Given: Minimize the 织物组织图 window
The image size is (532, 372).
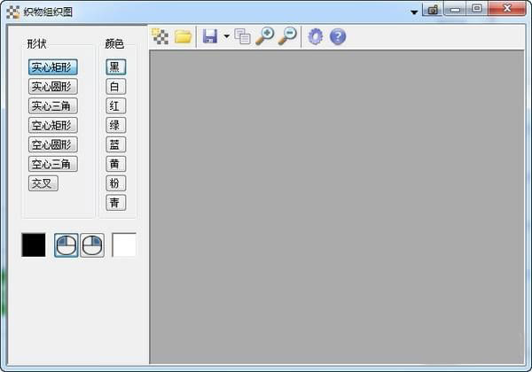Looking at the screenshot, I should (455, 9).
